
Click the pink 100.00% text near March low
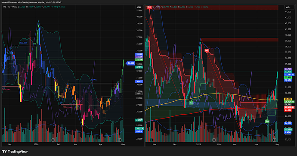click(69, 107)
